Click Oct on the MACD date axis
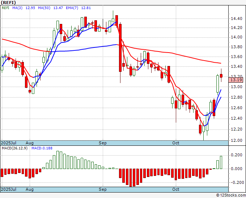 point(175,189)
